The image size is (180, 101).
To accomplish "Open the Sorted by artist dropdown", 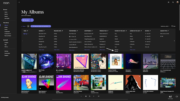I will click(165, 26).
